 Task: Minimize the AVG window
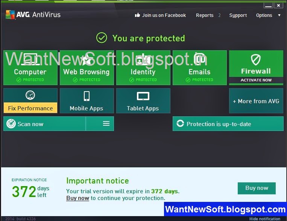tap(268, 6)
